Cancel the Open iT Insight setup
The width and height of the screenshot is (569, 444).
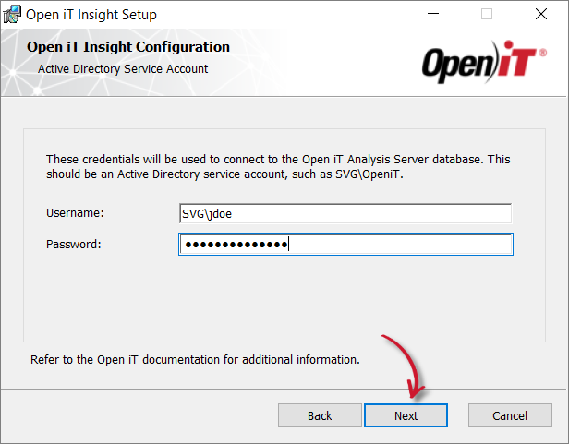coord(510,415)
